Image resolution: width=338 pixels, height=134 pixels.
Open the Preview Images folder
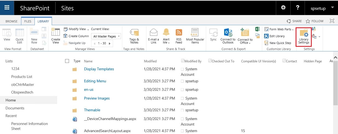97,98
